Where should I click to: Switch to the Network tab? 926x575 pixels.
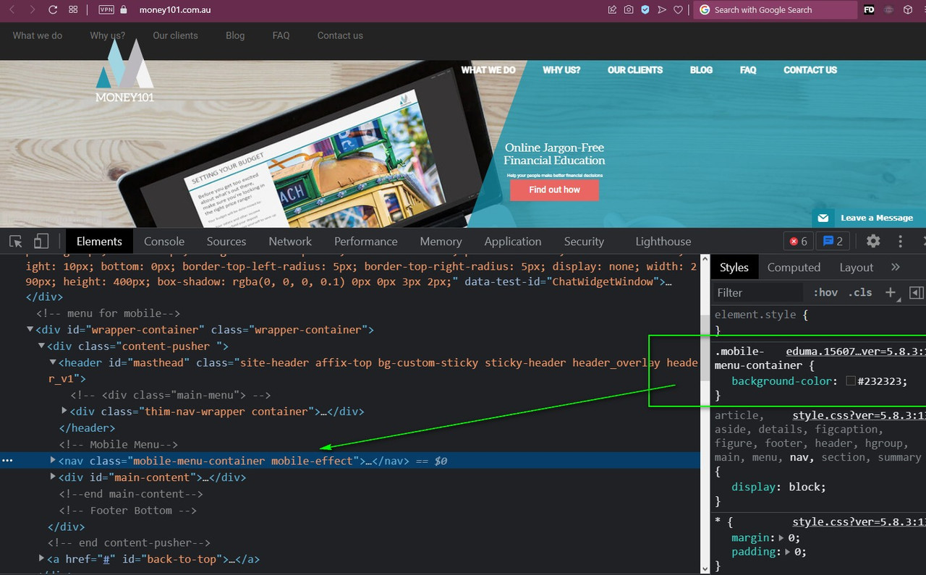290,242
